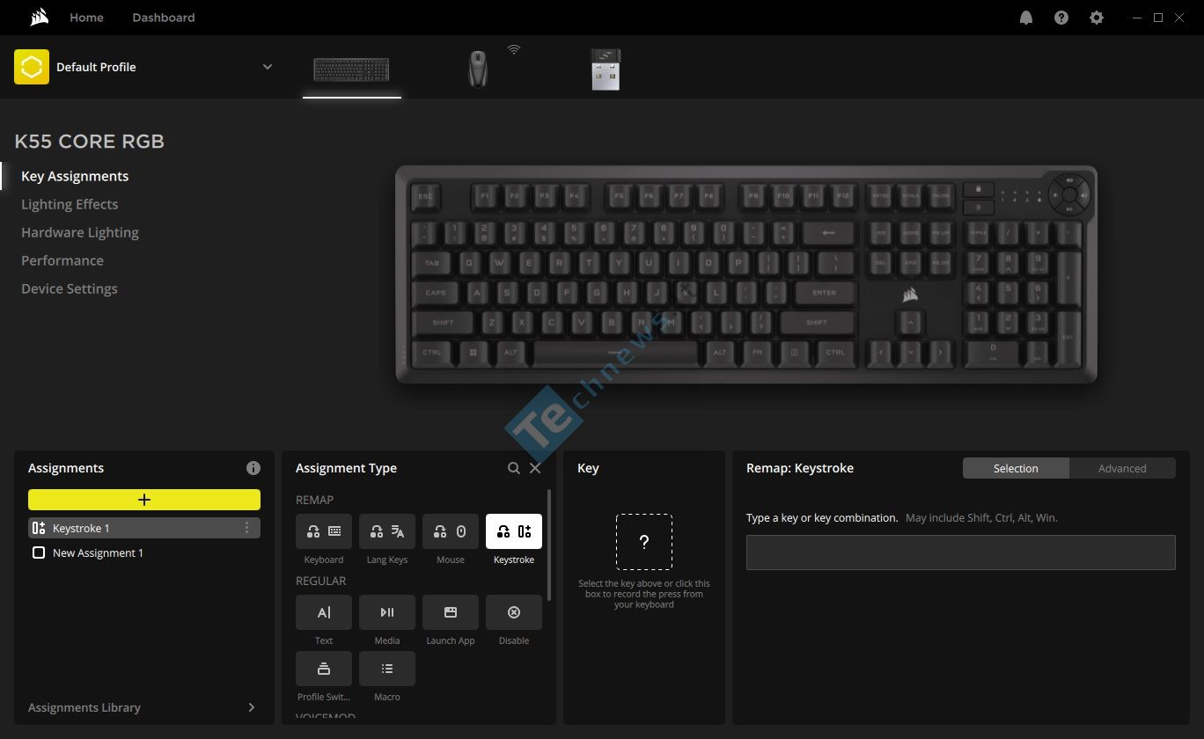This screenshot has width=1204, height=739.
Task: Add a new assignment with yellow plus button
Action: pos(144,500)
